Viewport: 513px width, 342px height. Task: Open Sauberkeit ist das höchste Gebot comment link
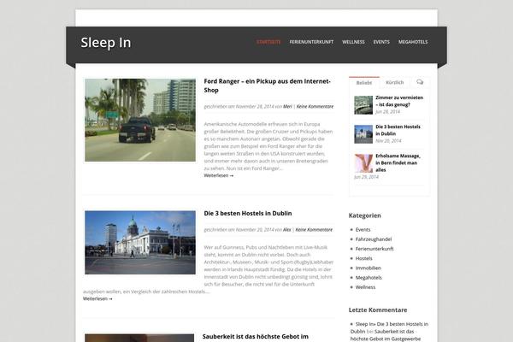pos(386,335)
